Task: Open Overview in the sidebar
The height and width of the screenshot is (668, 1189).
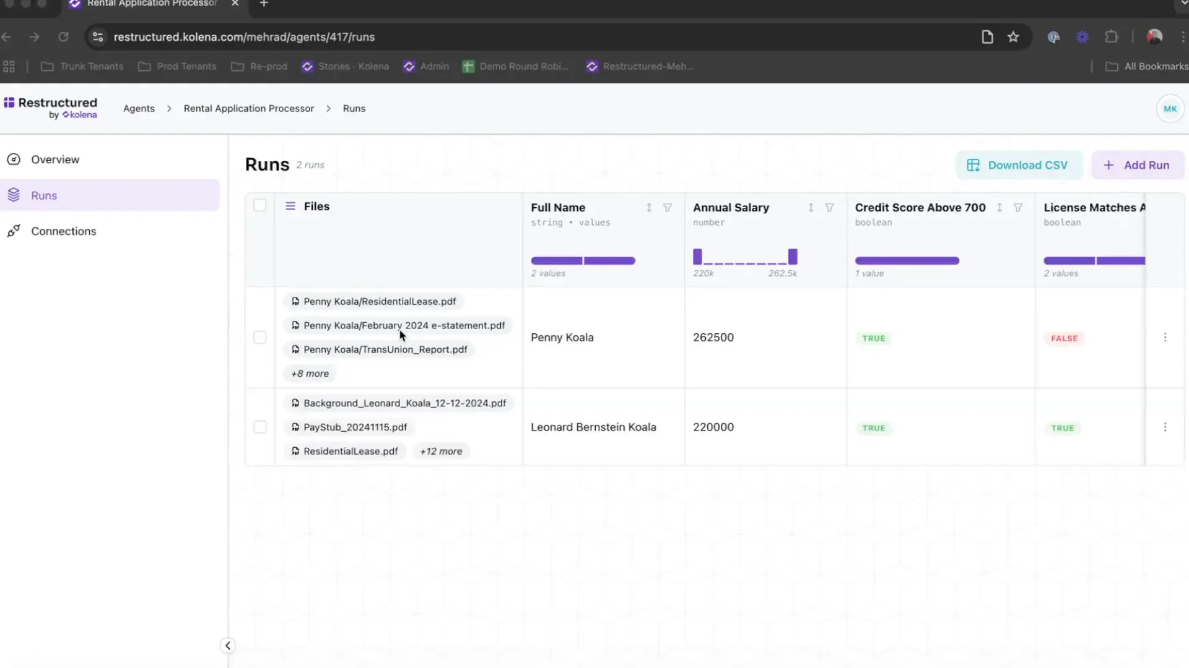Action: (55, 160)
